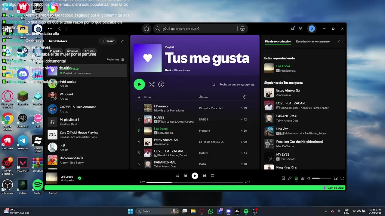Go to Spotify home via house icon

pyautogui.click(x=146, y=29)
